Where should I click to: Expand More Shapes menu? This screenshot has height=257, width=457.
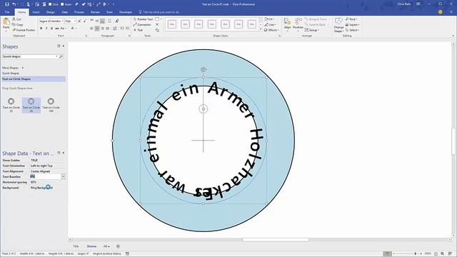point(13,68)
